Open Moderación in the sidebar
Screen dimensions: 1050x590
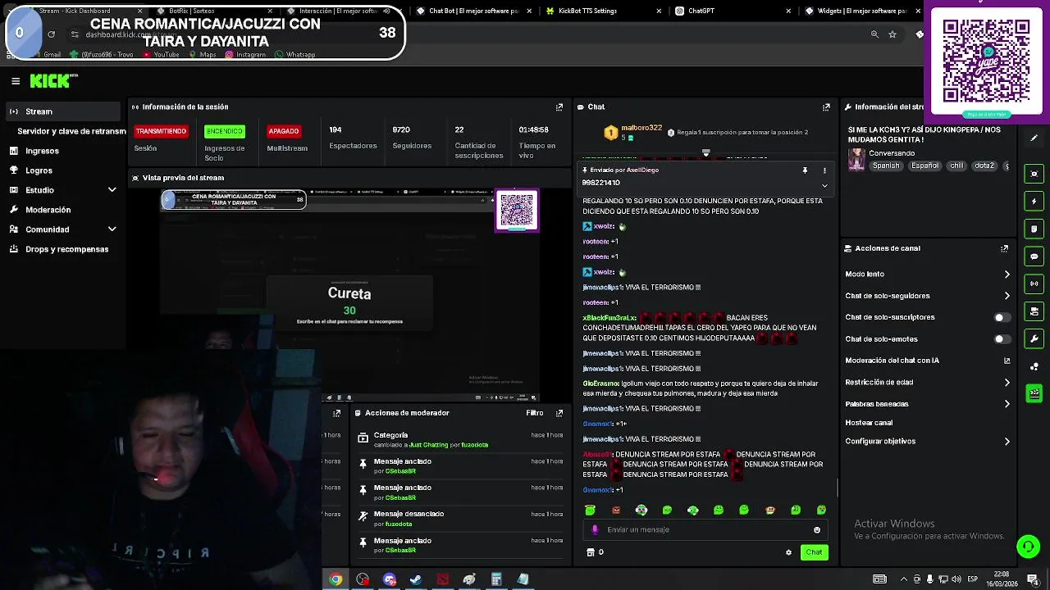[x=64, y=210]
